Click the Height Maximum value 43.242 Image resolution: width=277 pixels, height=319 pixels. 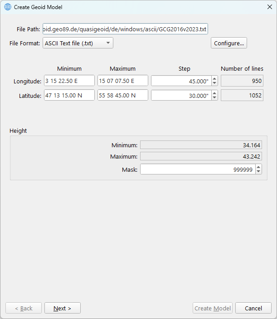tap(201, 156)
